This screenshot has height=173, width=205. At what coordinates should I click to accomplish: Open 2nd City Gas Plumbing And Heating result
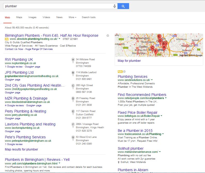click(x=35, y=85)
